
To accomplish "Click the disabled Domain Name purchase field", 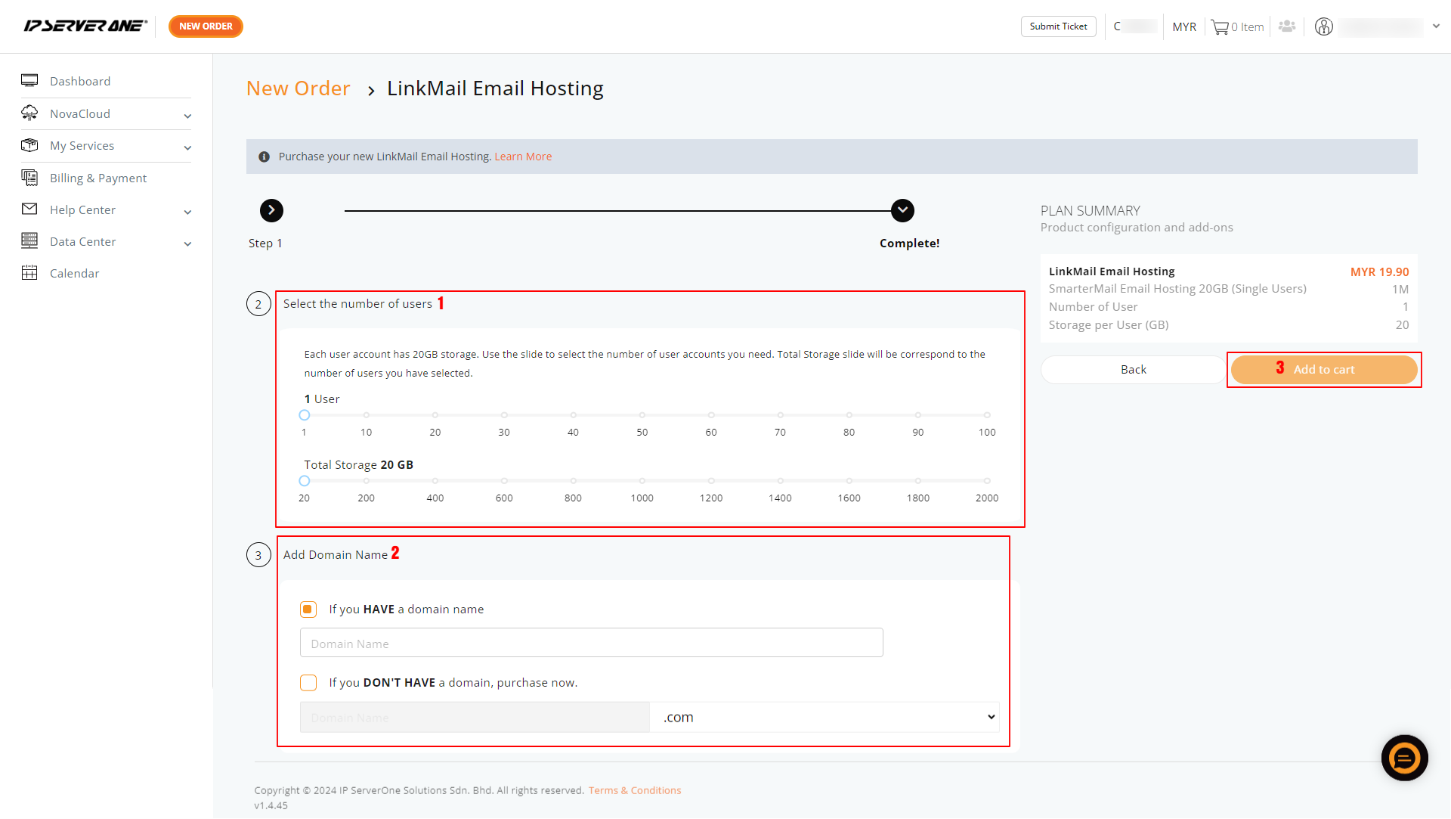I will (475, 717).
